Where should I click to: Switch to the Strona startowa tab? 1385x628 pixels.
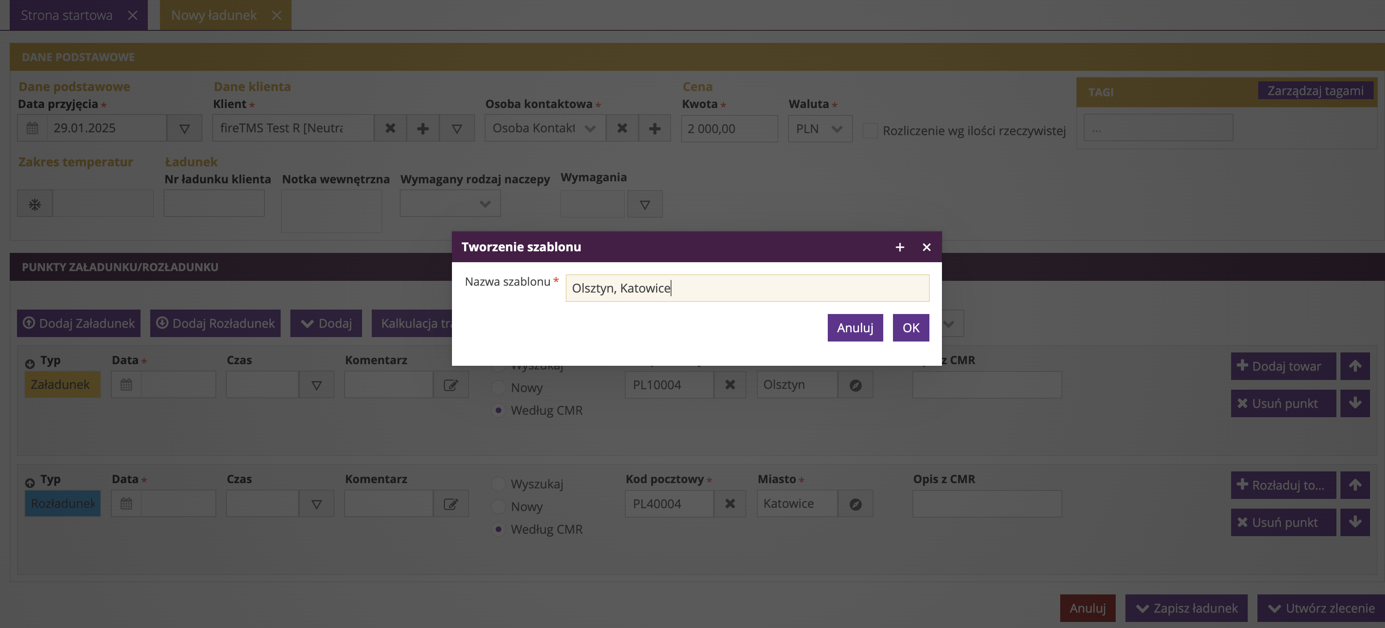point(67,15)
